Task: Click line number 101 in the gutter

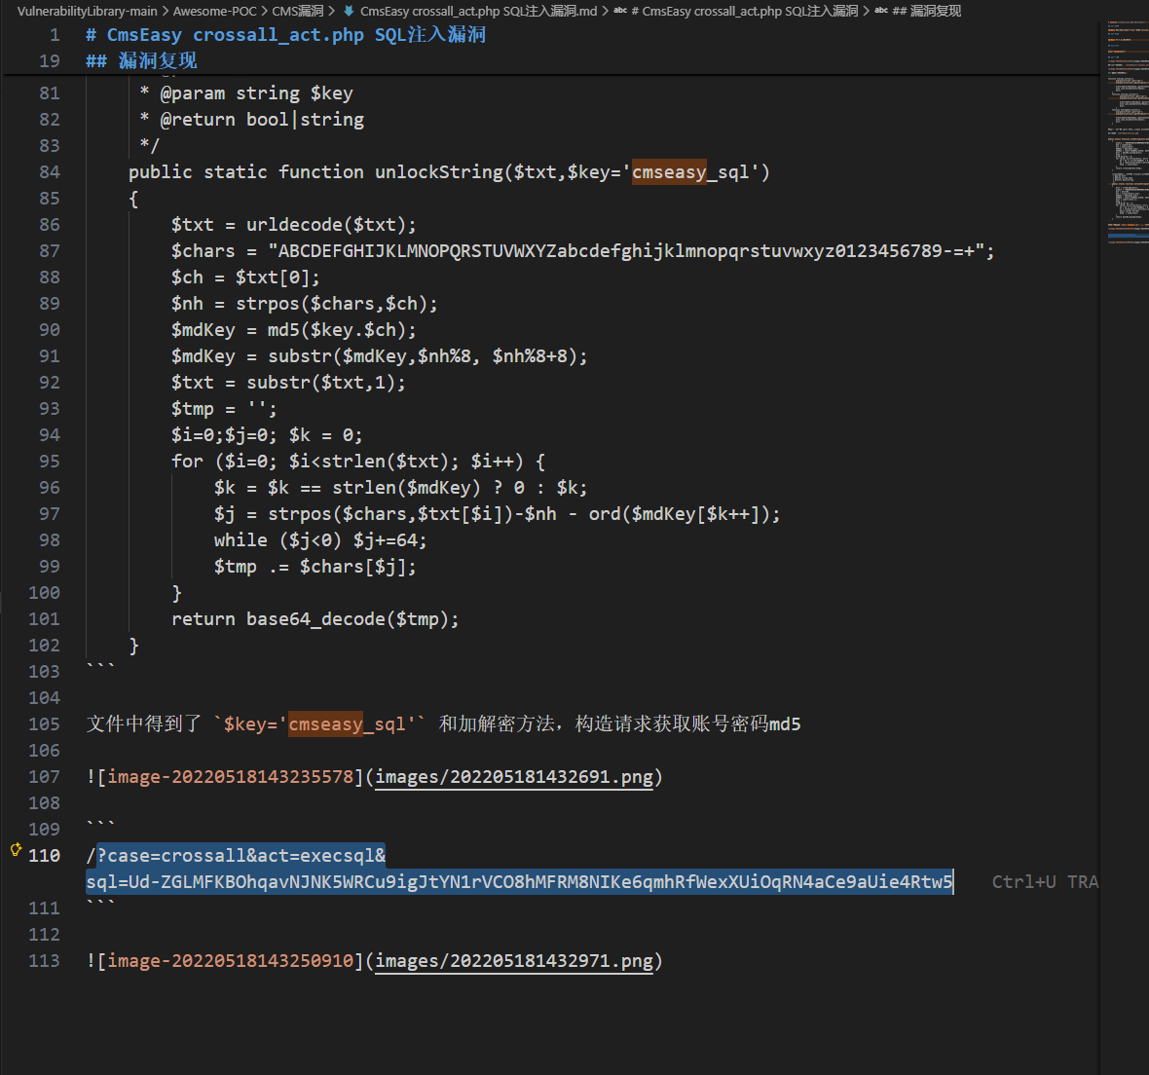Action: pyautogui.click(x=44, y=619)
